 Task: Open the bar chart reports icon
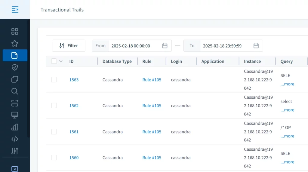pos(15,127)
